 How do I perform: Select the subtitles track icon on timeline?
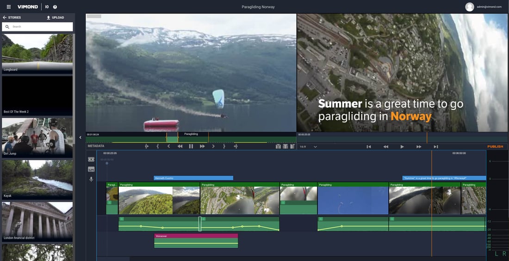pos(91,169)
